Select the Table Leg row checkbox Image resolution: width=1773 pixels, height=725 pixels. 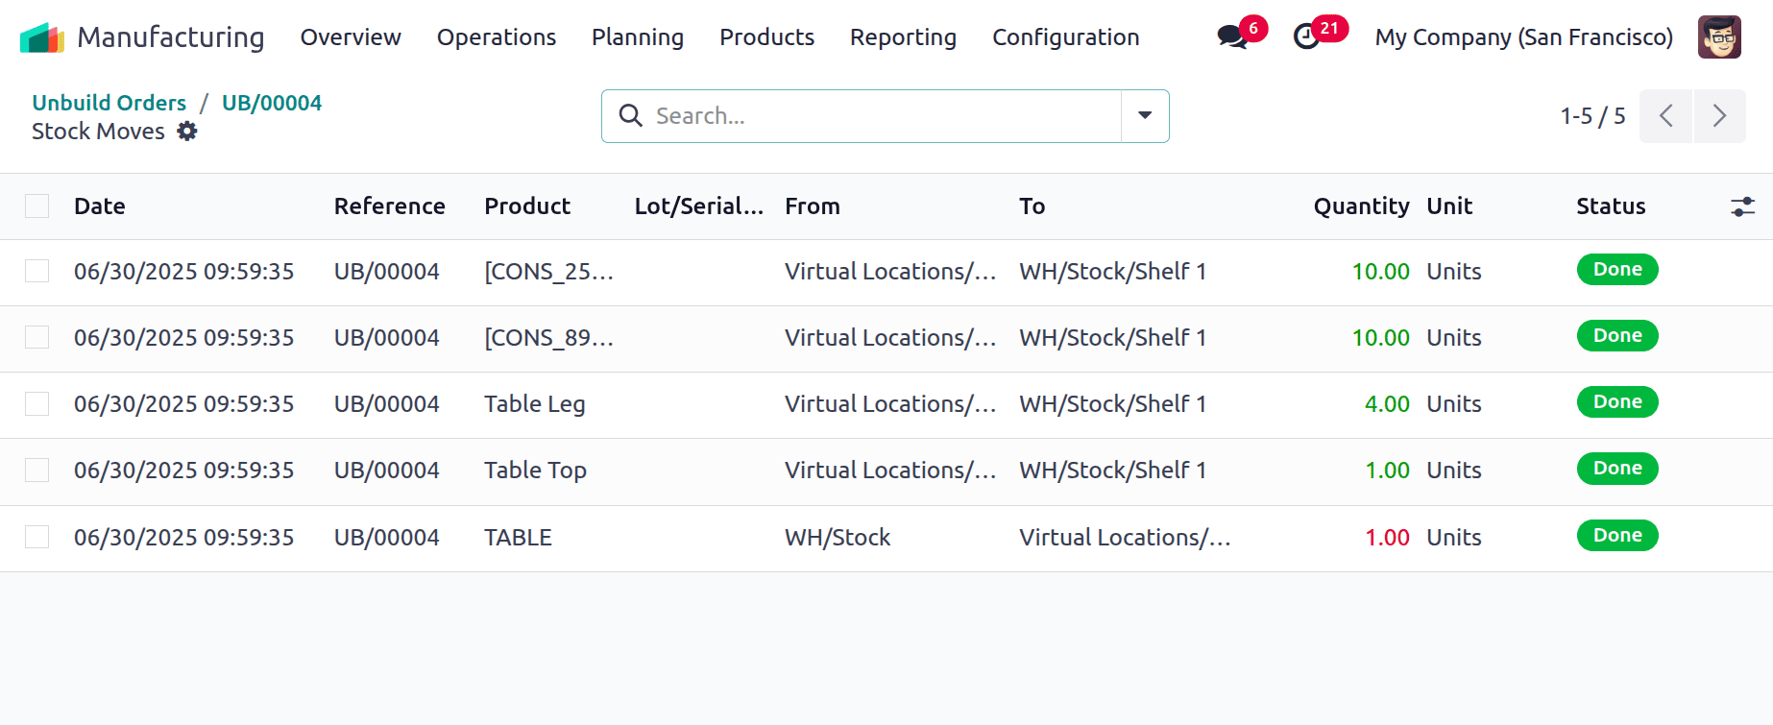point(36,404)
